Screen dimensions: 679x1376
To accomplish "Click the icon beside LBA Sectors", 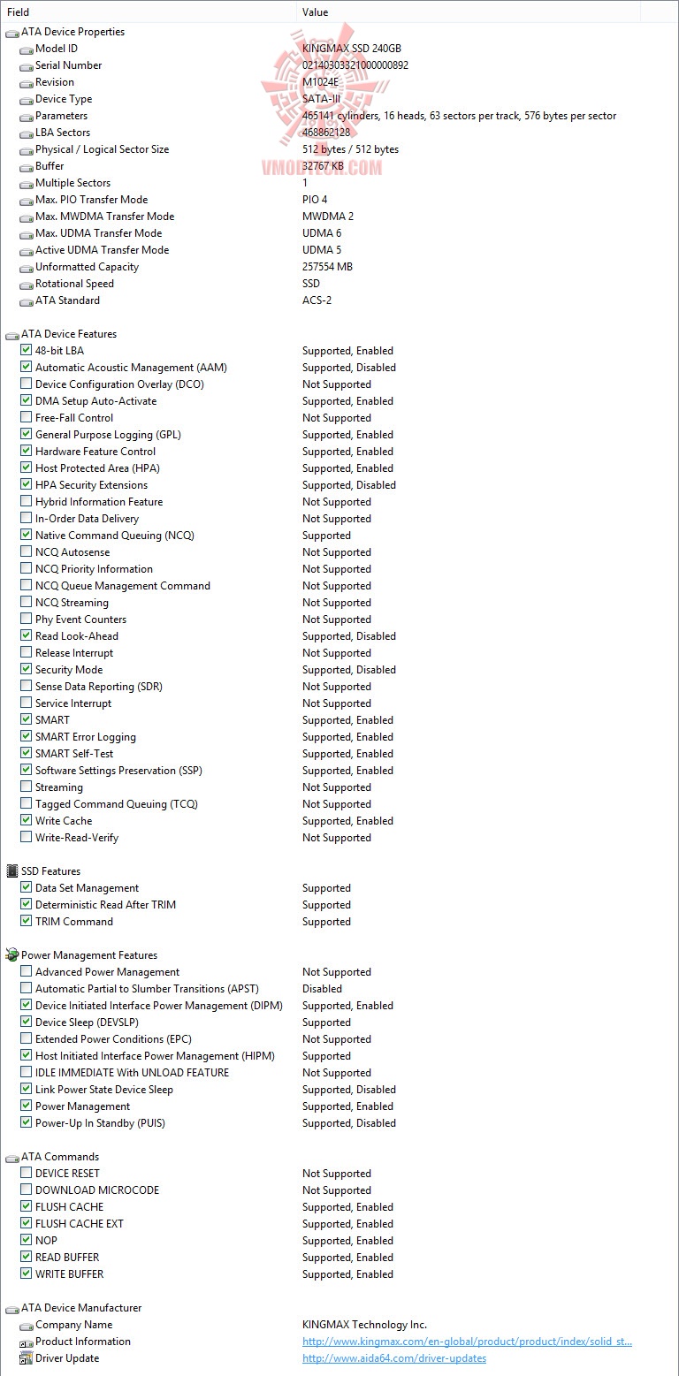I will [26, 133].
